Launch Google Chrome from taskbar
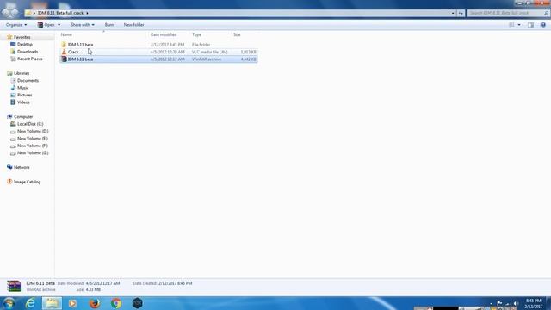 (x=116, y=303)
